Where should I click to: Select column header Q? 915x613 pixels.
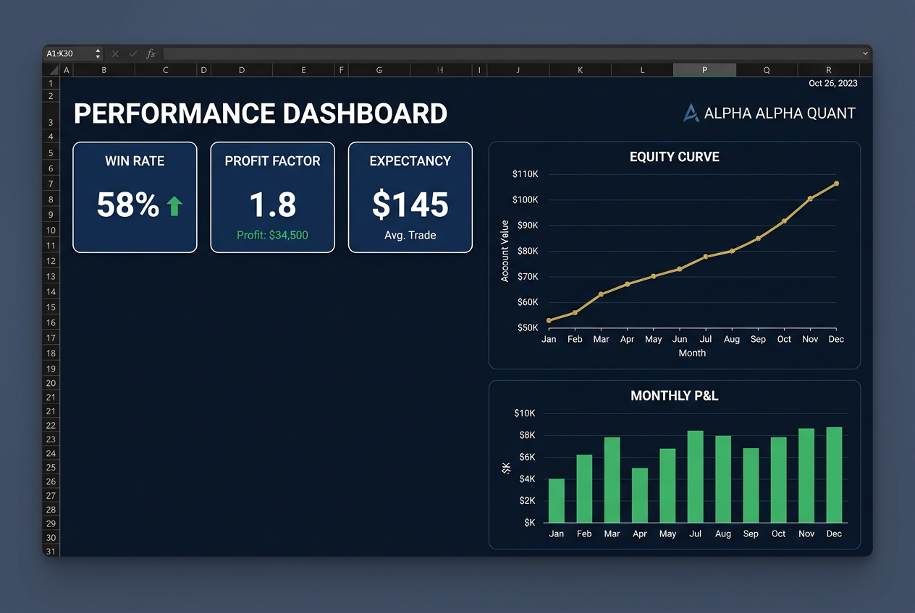[767, 70]
